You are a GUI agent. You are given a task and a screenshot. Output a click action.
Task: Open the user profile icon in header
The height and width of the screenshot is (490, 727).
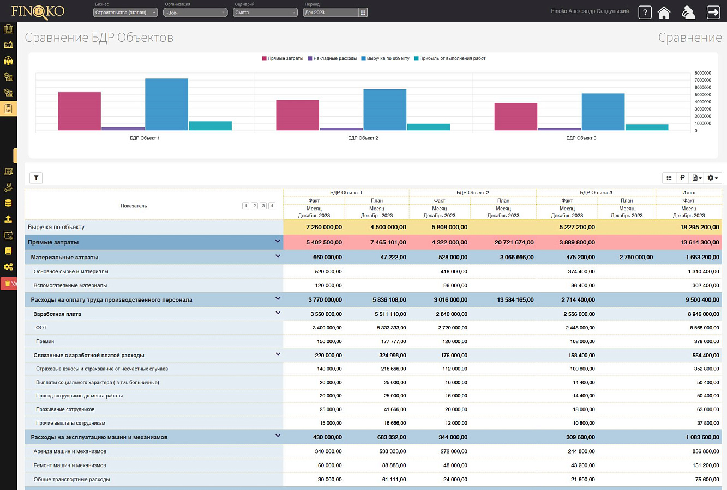point(689,12)
